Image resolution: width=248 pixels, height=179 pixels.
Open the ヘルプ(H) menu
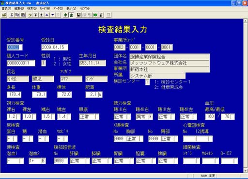(x=84, y=9)
